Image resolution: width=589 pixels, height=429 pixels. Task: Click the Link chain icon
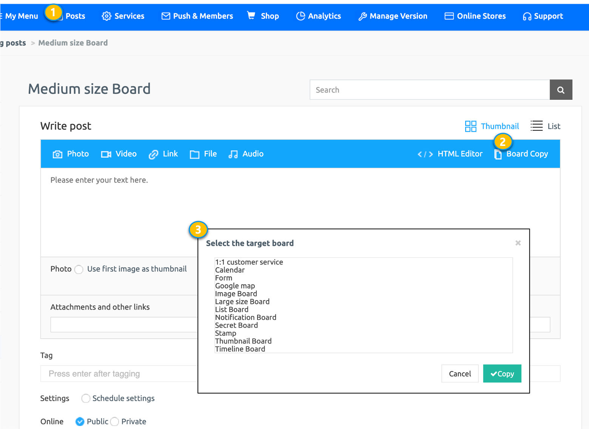[x=153, y=154]
